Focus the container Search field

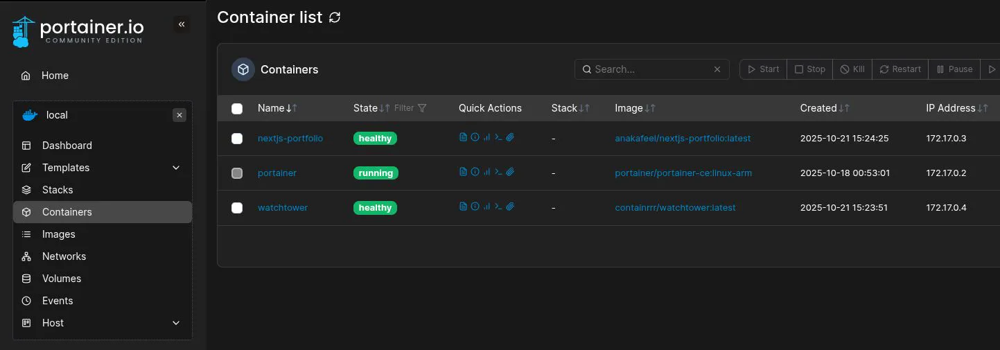pyautogui.click(x=651, y=69)
